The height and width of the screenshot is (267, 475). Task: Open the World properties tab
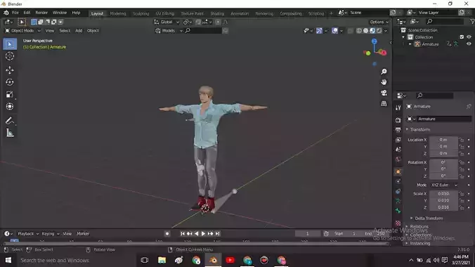[x=398, y=159]
